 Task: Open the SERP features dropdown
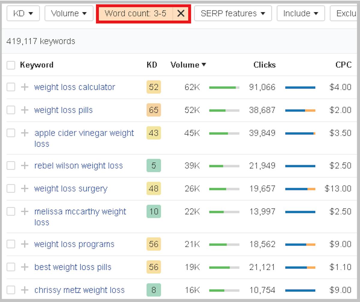pyautogui.click(x=233, y=14)
